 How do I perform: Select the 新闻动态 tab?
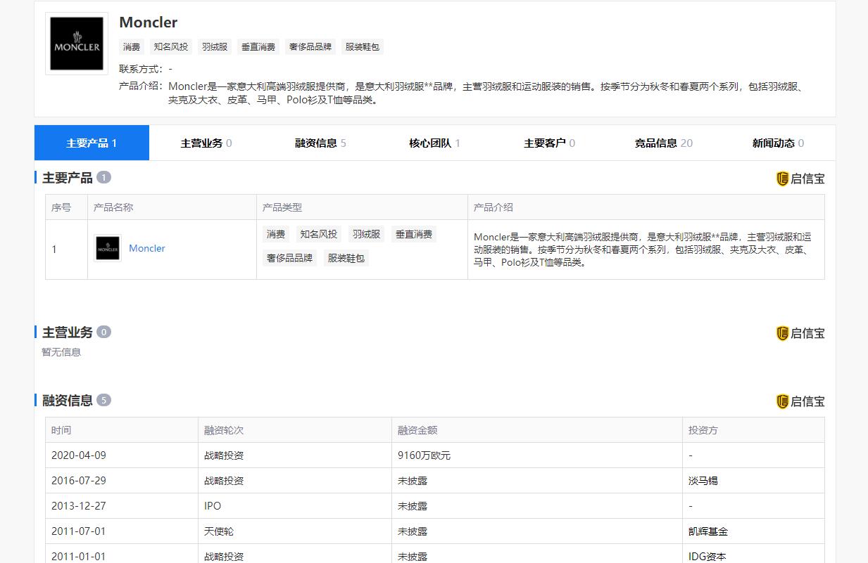[x=772, y=142]
